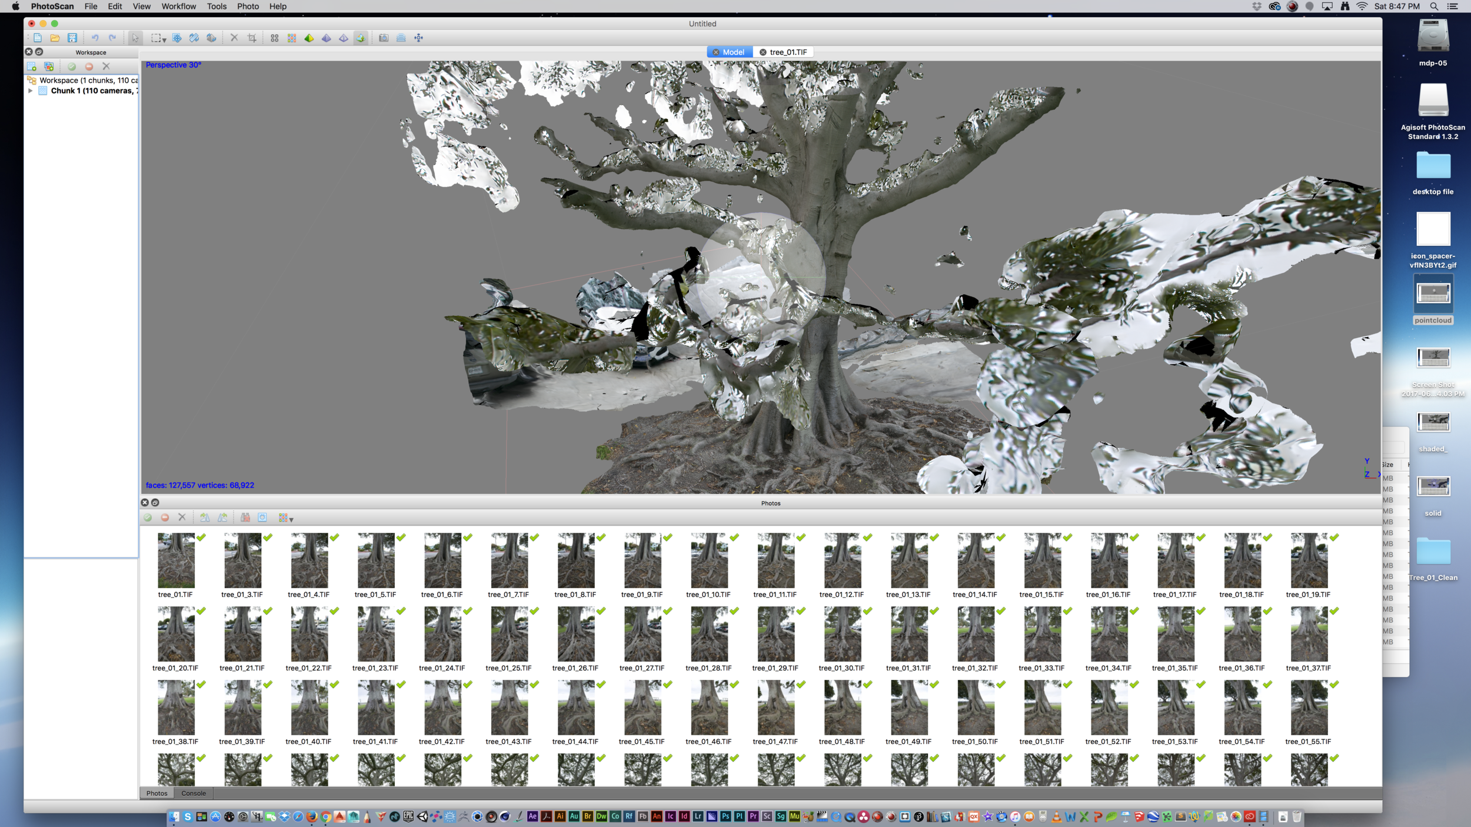Open project with the folder icon

point(55,38)
